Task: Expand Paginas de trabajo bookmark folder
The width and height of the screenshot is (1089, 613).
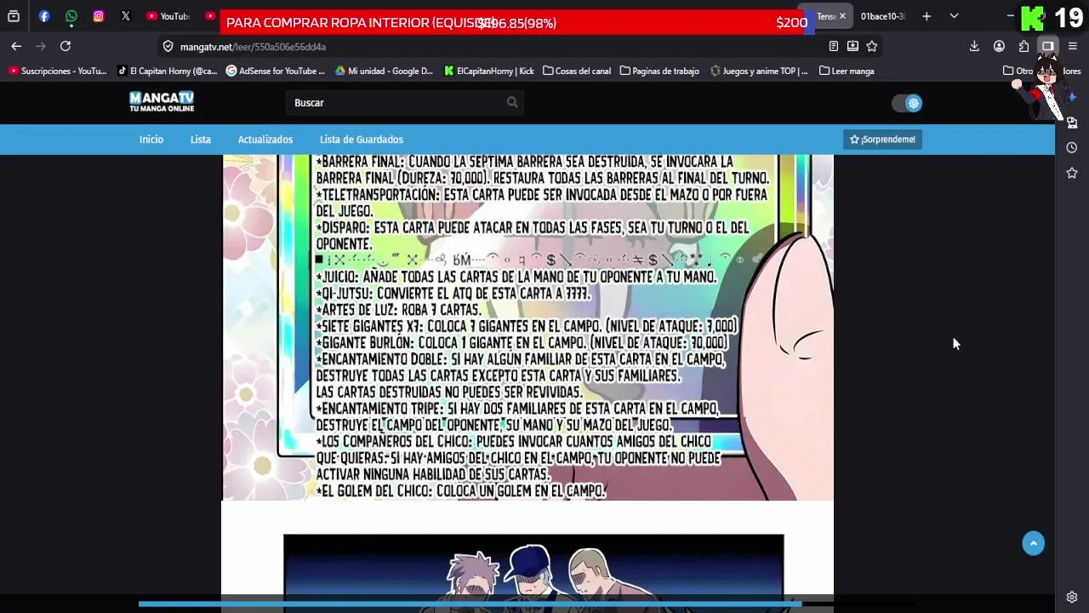Action: pyautogui.click(x=659, y=72)
